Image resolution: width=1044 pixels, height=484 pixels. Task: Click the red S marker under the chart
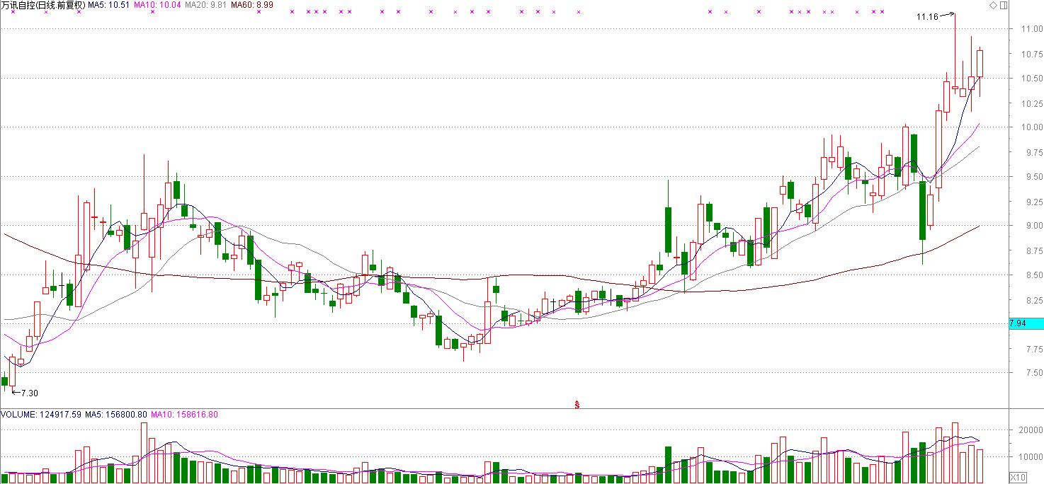click(577, 405)
